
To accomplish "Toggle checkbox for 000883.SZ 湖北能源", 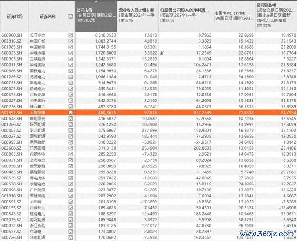I will pos(71,130).
